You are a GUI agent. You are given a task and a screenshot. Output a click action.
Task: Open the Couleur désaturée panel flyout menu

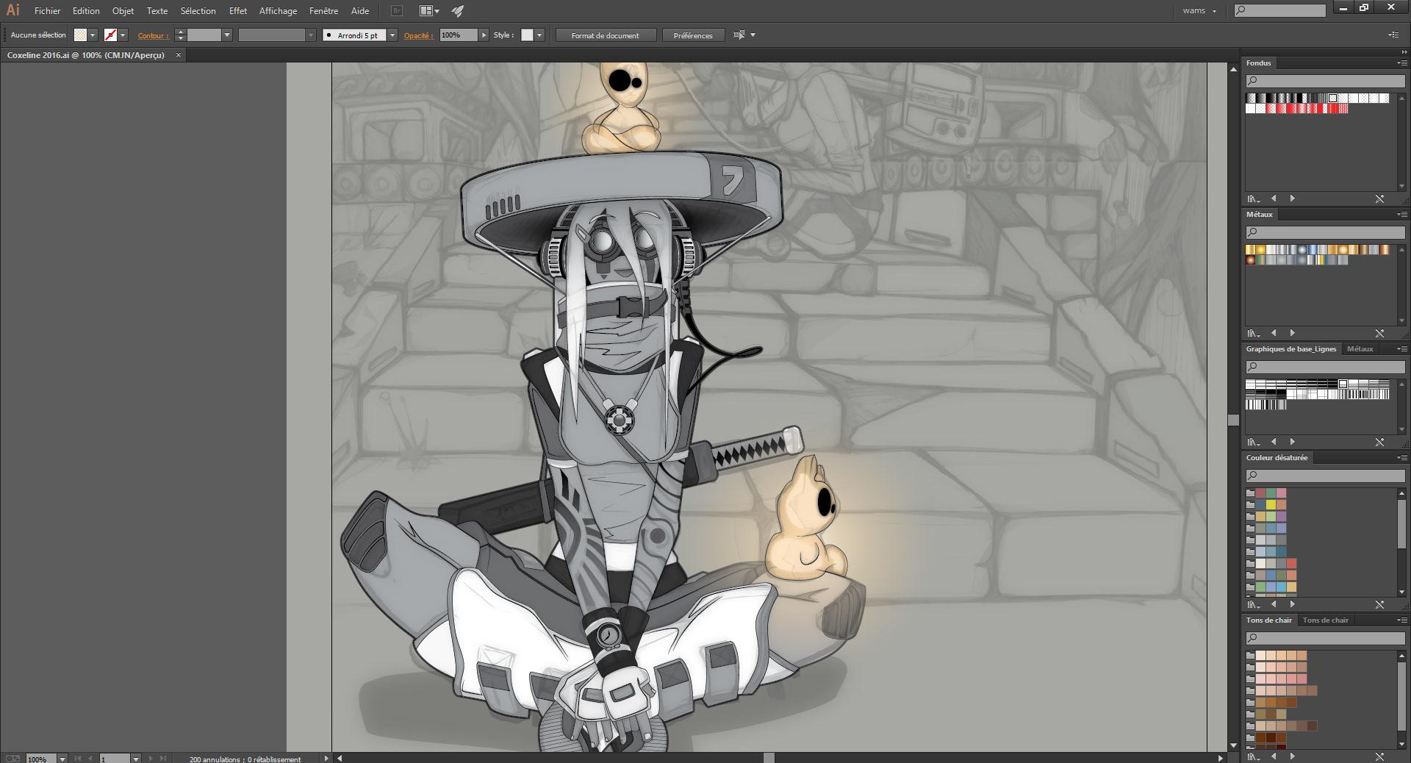1401,458
